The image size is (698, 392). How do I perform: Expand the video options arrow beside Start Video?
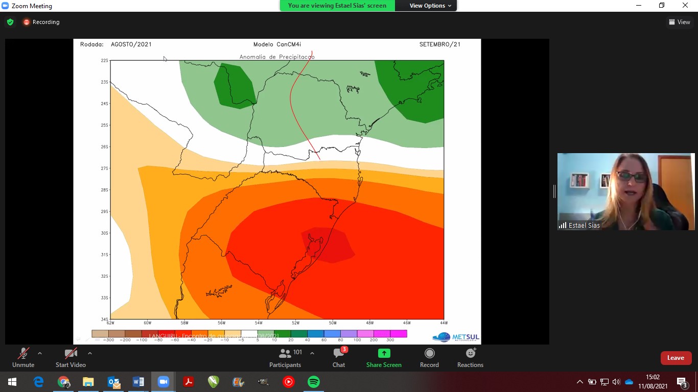point(90,353)
